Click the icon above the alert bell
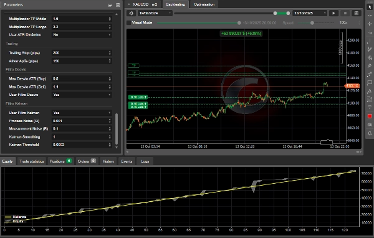Image resolution: width=374 pixels, height=238 pixels. pos(370,125)
